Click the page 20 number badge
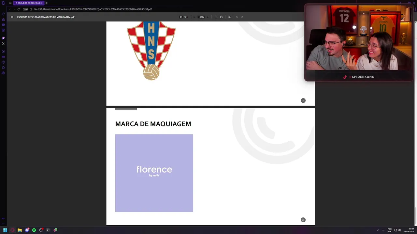The height and width of the screenshot is (234, 417). tap(303, 100)
